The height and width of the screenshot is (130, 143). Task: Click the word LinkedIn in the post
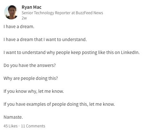tap(130, 52)
